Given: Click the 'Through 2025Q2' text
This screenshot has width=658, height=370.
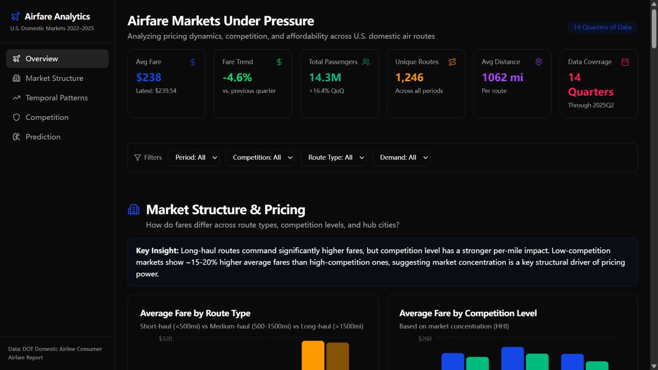Looking at the screenshot, I should tap(591, 105).
